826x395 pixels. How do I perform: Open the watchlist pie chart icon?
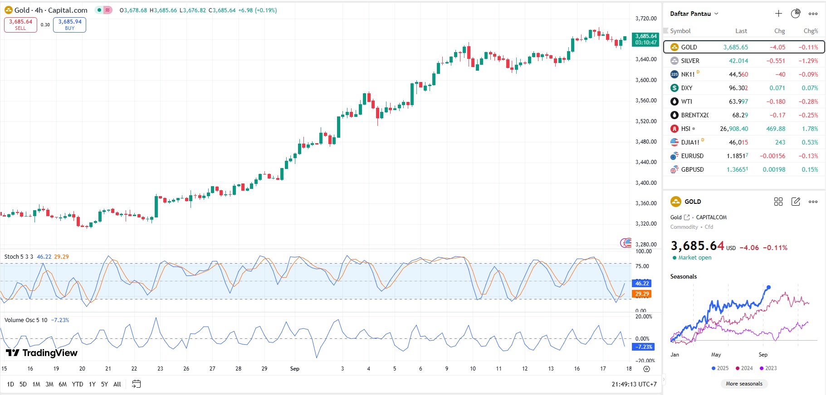[796, 14]
